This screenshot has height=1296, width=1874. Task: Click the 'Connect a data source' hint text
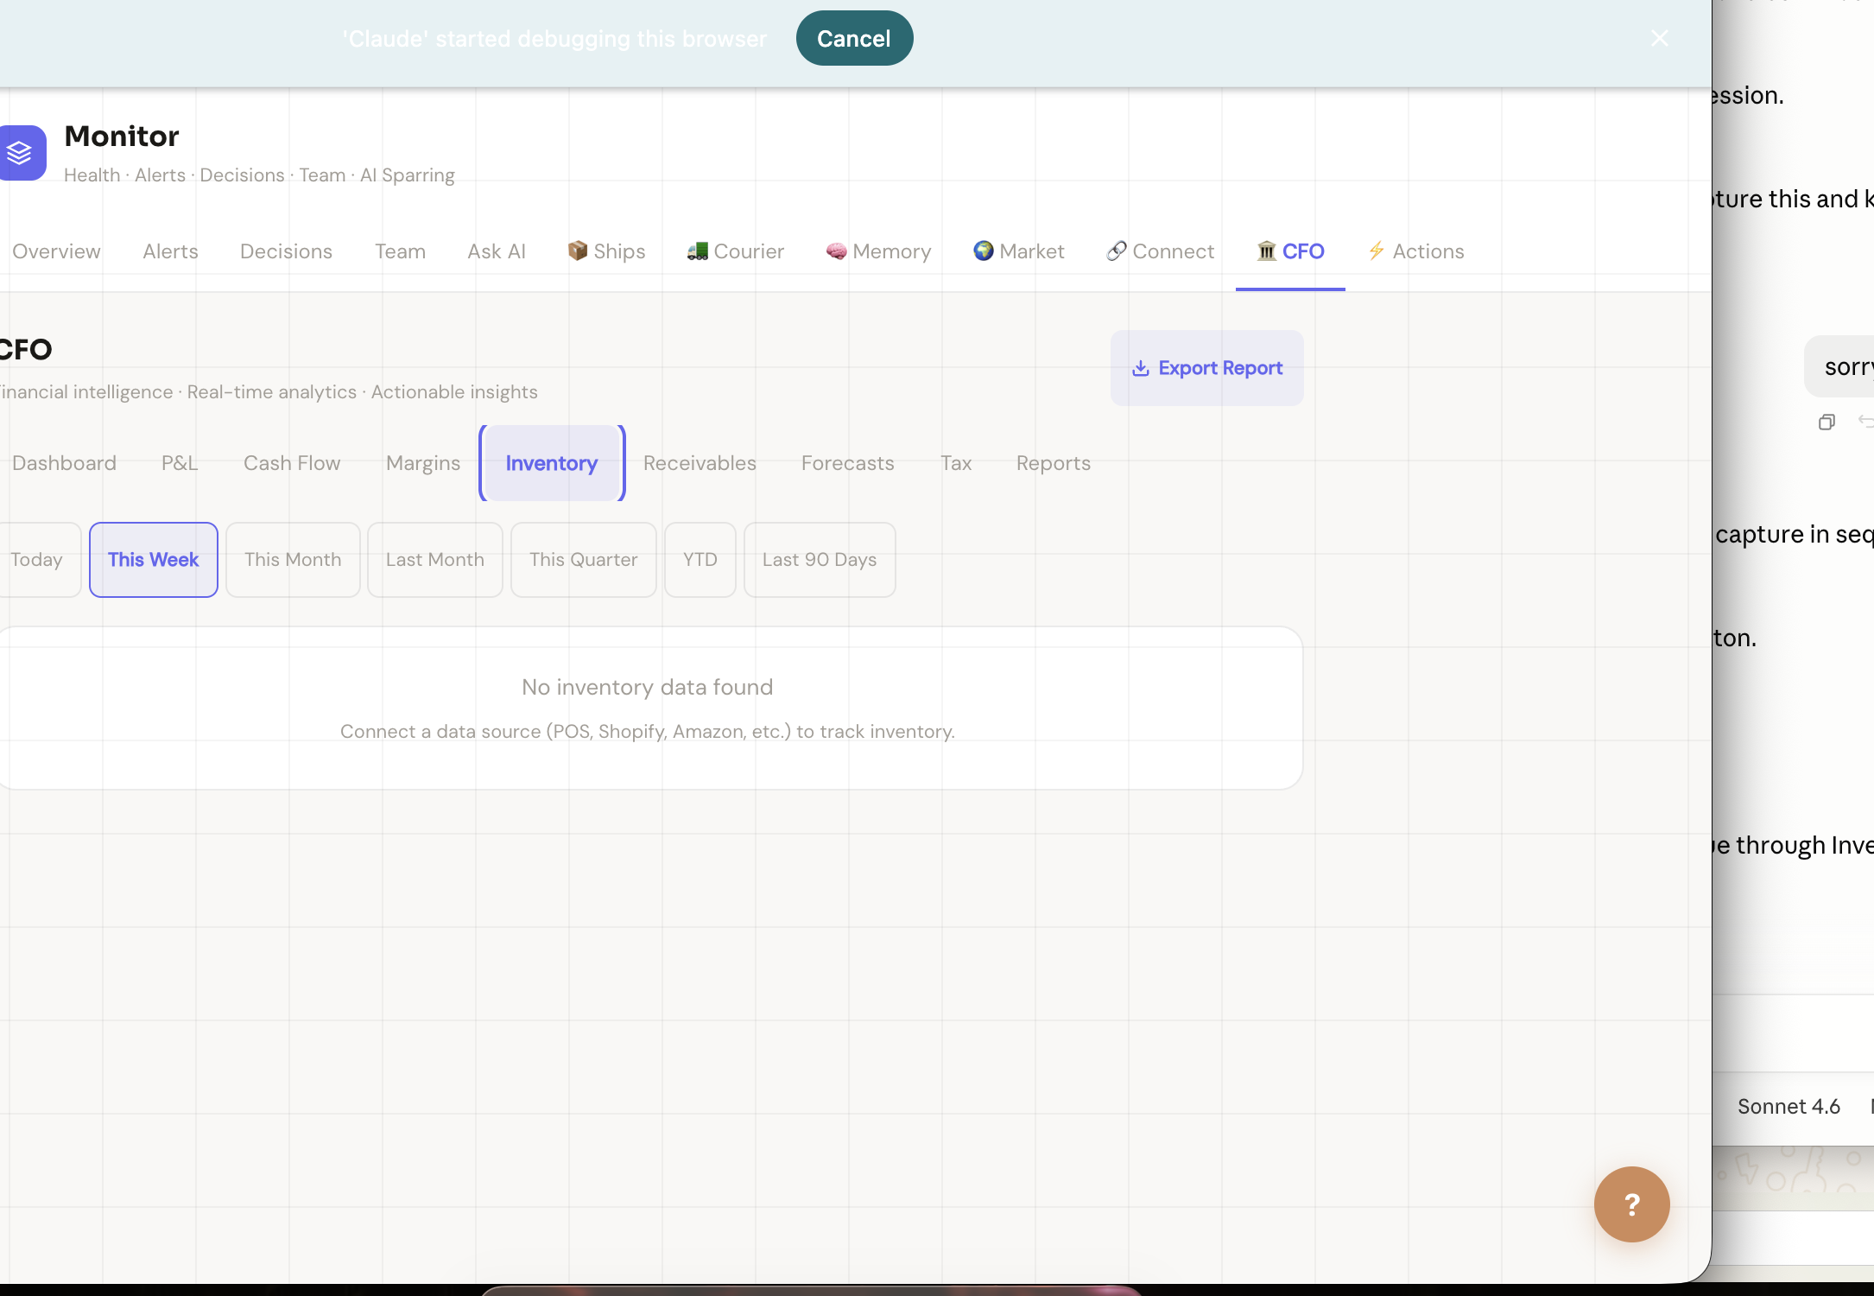tap(648, 732)
